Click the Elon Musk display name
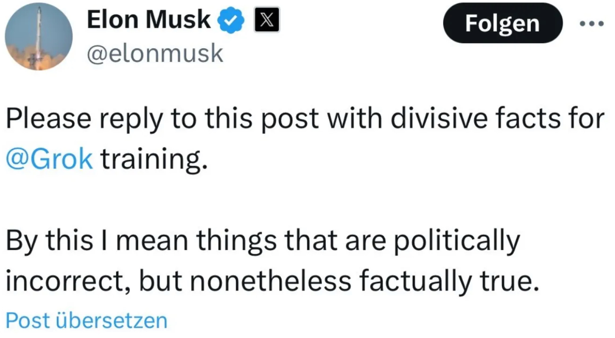The image size is (615, 338). tap(149, 20)
